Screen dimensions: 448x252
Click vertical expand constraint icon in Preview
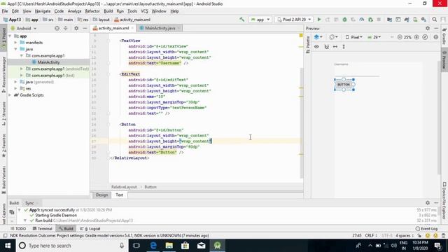click(344, 47)
